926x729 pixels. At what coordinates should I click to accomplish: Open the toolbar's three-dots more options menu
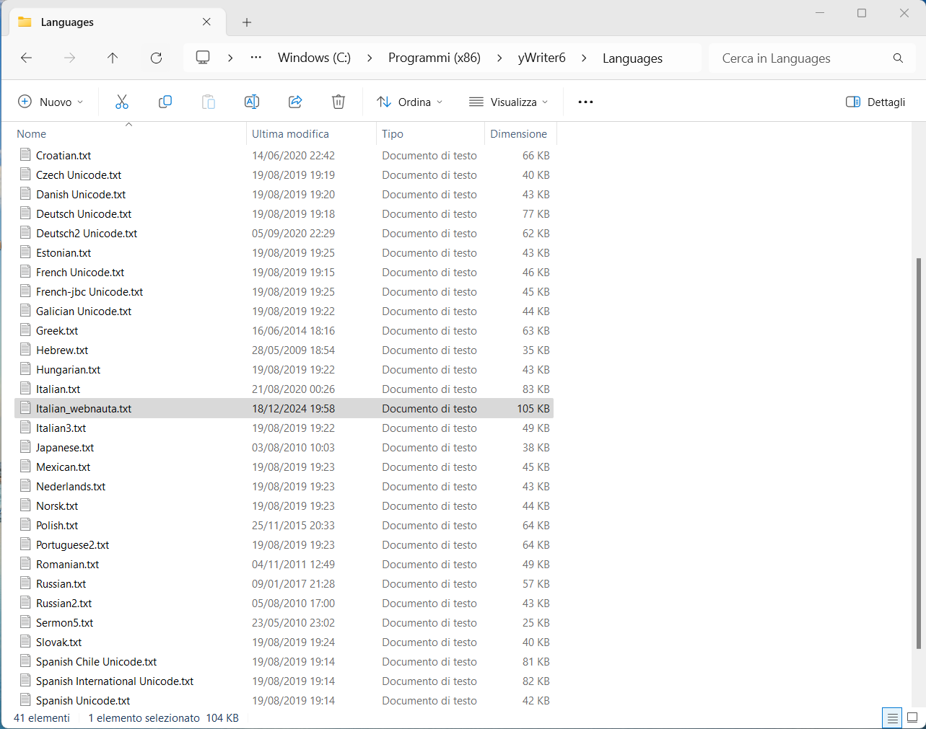point(585,102)
